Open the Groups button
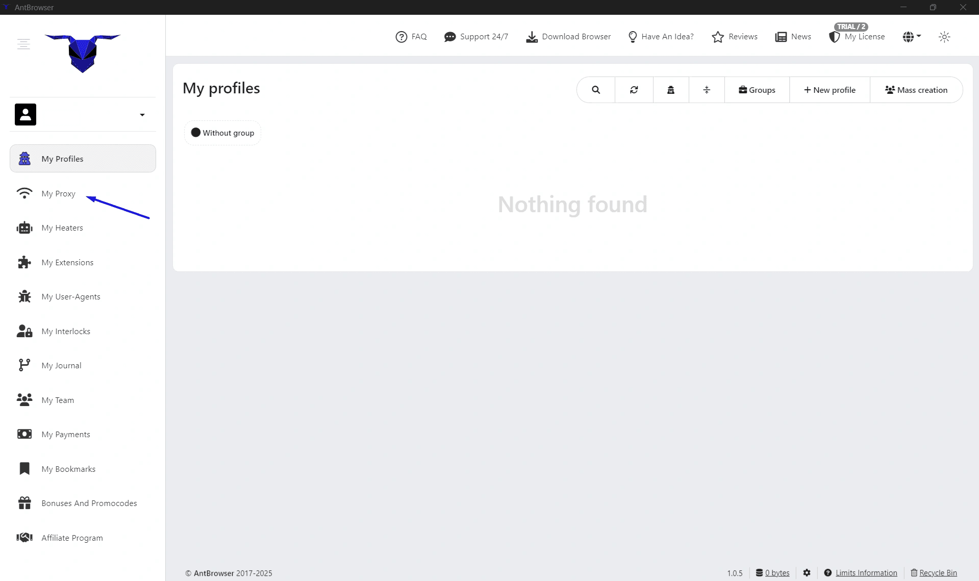The image size is (979, 581). [757, 90]
